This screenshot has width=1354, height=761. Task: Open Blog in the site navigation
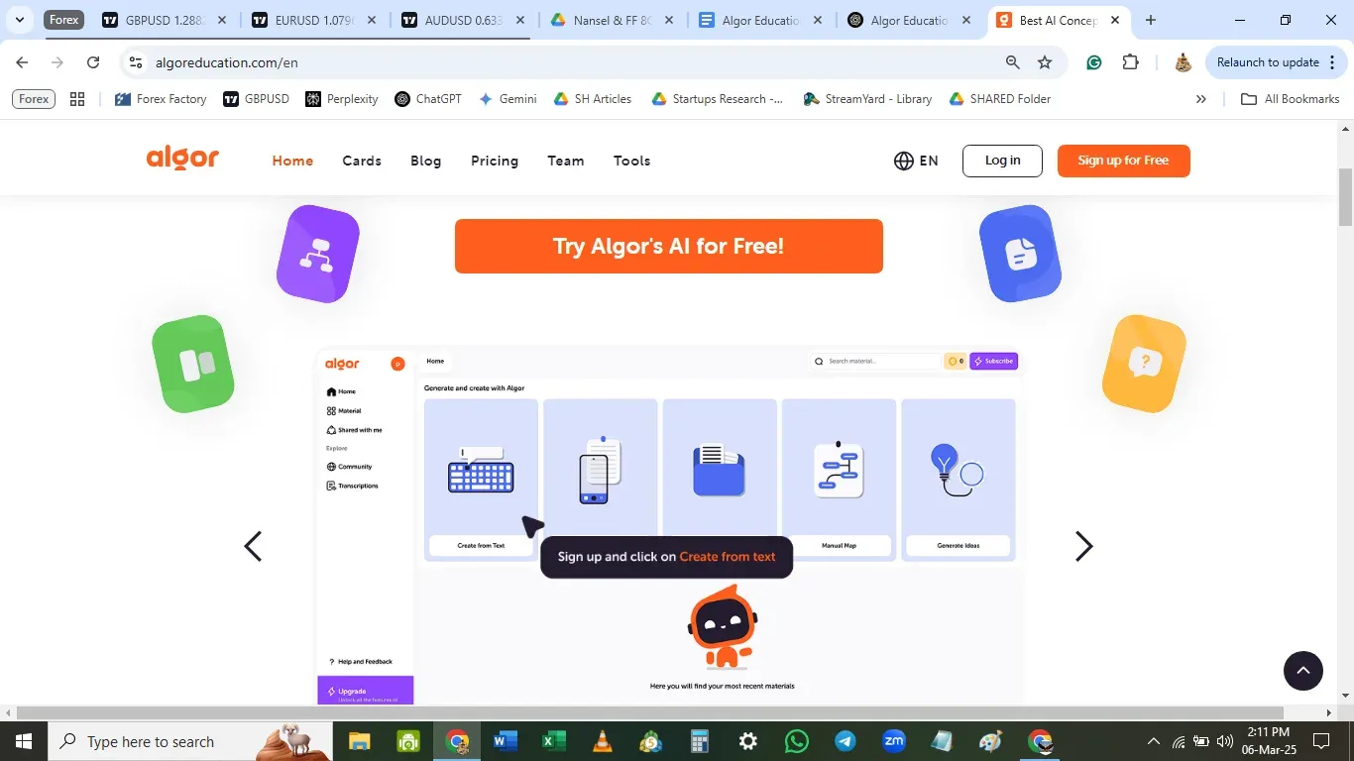tap(426, 161)
